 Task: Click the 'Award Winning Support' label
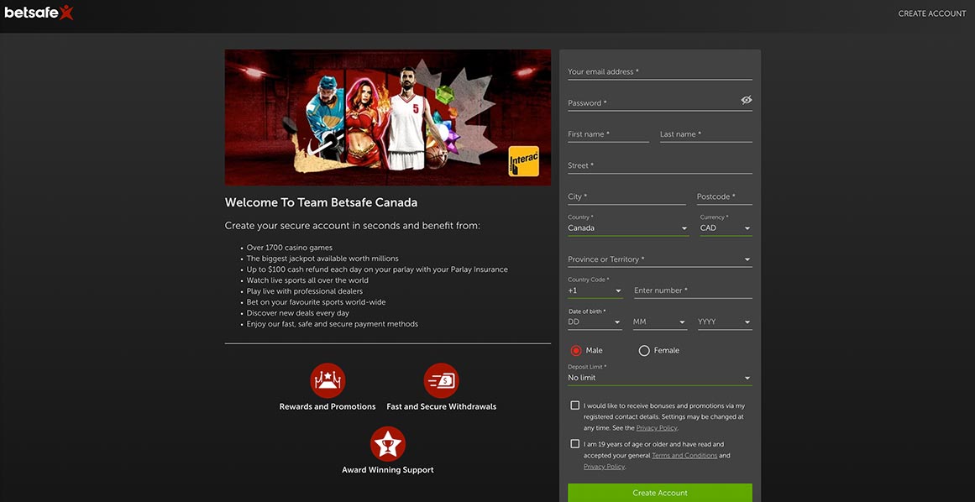388,470
